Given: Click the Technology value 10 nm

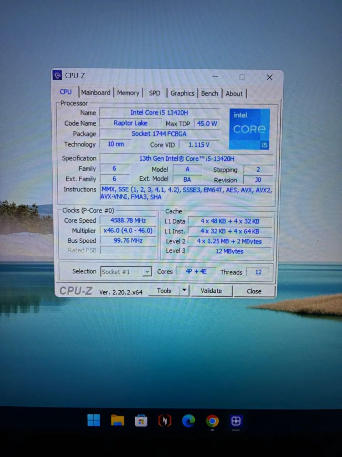Looking at the screenshot, I should pos(116,144).
